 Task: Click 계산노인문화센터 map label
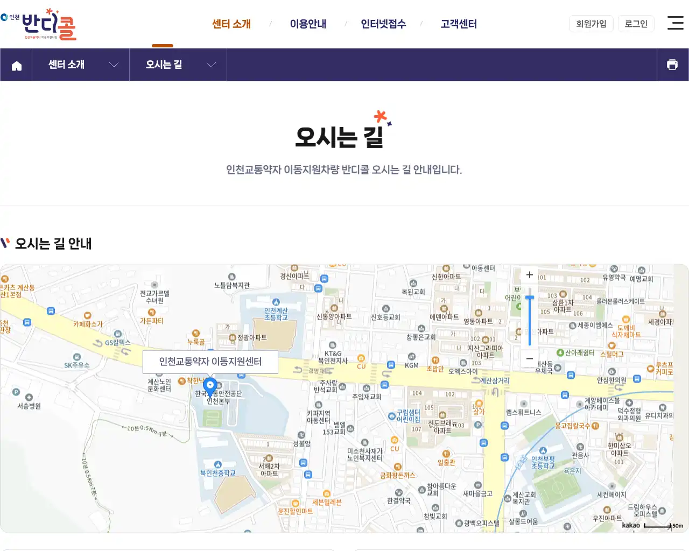click(x=159, y=385)
